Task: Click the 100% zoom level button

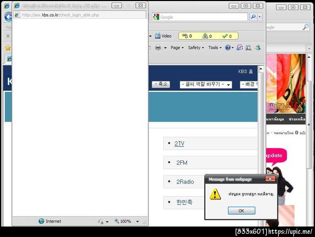Action: [x=123, y=221]
